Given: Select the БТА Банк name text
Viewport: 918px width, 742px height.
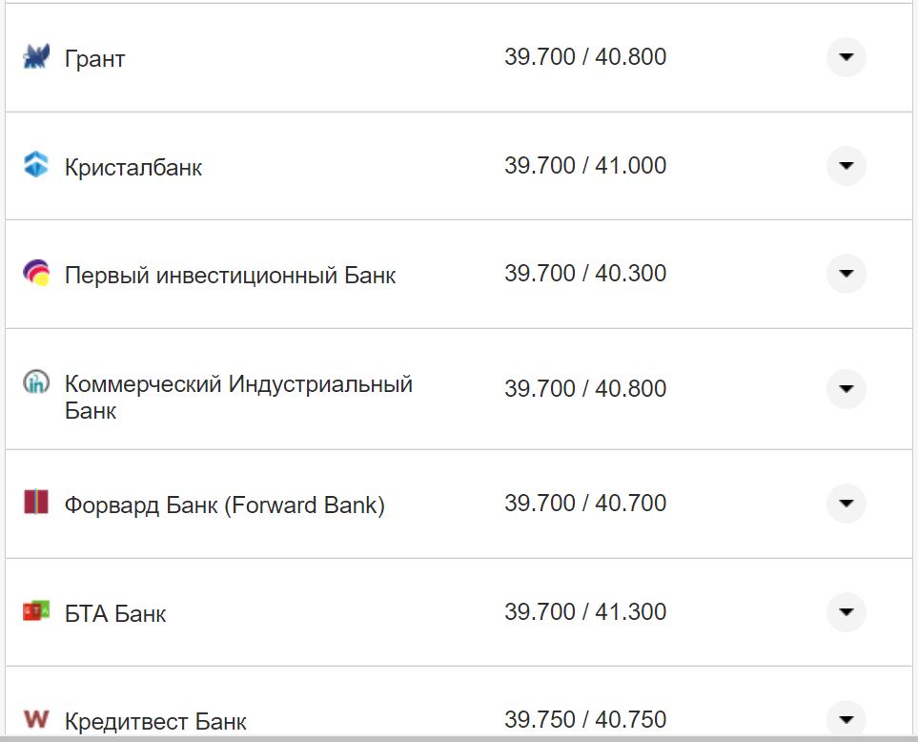Looking at the screenshot, I should coord(114,613).
